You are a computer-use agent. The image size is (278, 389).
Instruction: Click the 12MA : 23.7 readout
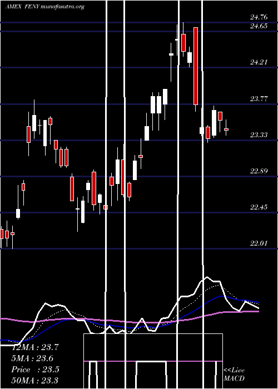tap(35, 347)
